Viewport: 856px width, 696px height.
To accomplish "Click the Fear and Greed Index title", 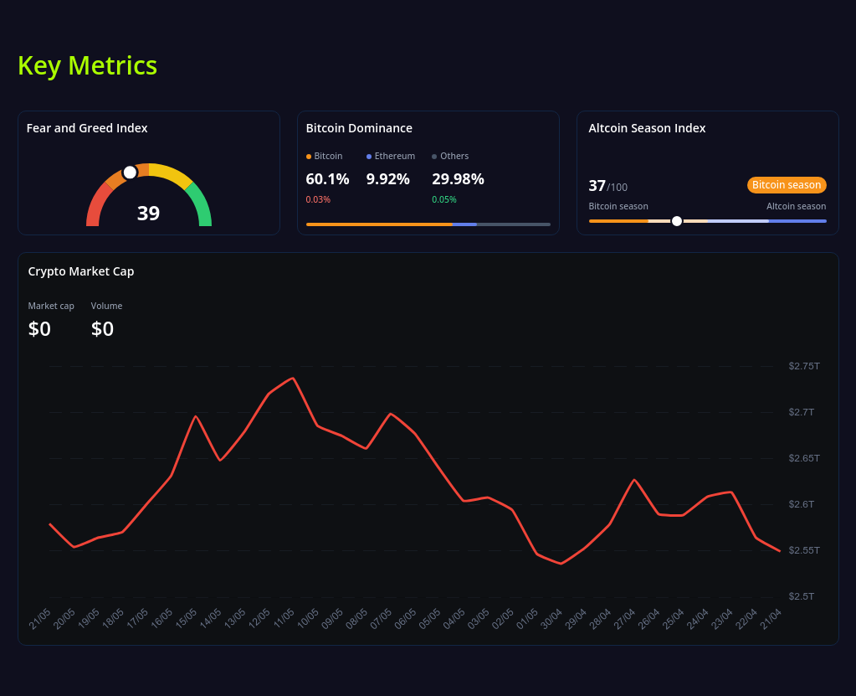I will tap(87, 128).
